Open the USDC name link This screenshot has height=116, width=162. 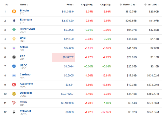[x=23, y=65]
